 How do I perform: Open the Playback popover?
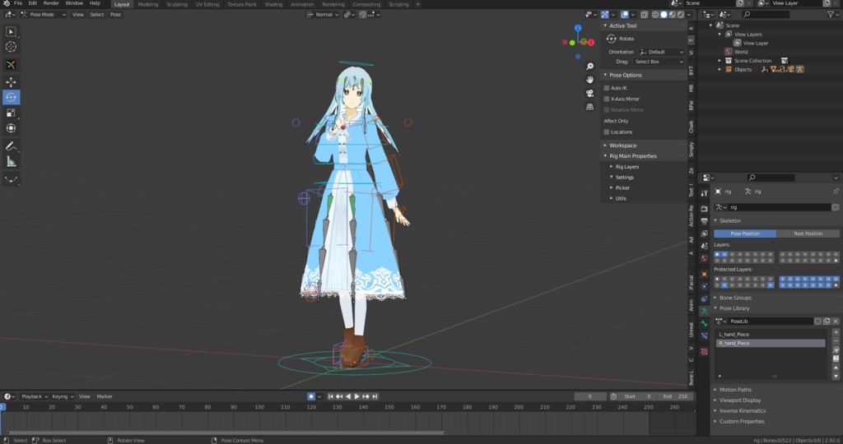[x=35, y=396]
